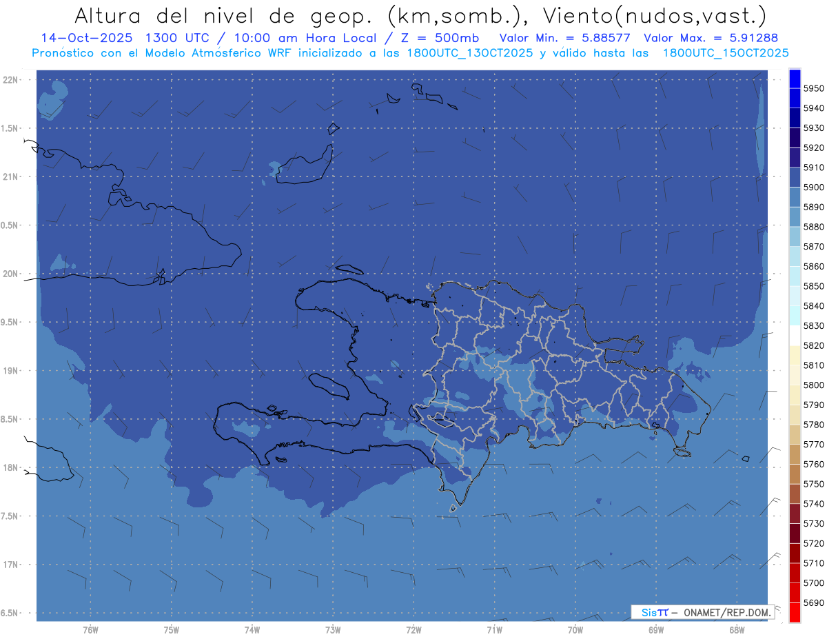Click the bright red swatch at colorbar bottom
The height and width of the screenshot is (639, 827).
coord(795,612)
